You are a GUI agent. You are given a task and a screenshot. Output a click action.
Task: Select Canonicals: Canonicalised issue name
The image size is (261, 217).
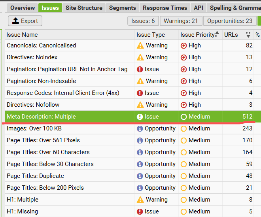tap(41, 45)
